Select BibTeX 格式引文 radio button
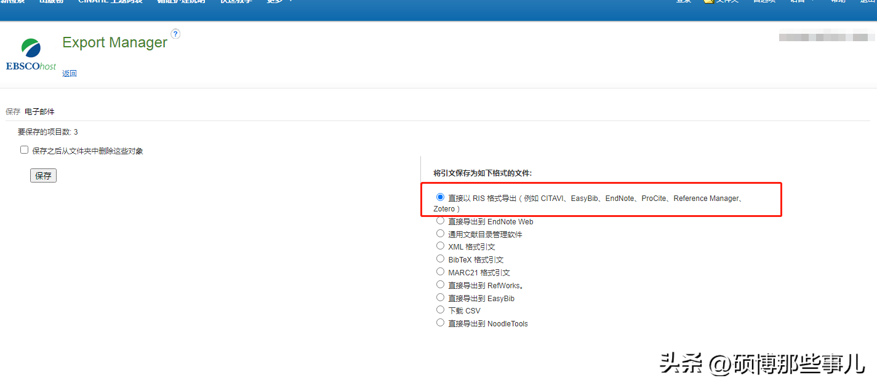Image resolution: width=877 pixels, height=386 pixels. coord(440,259)
